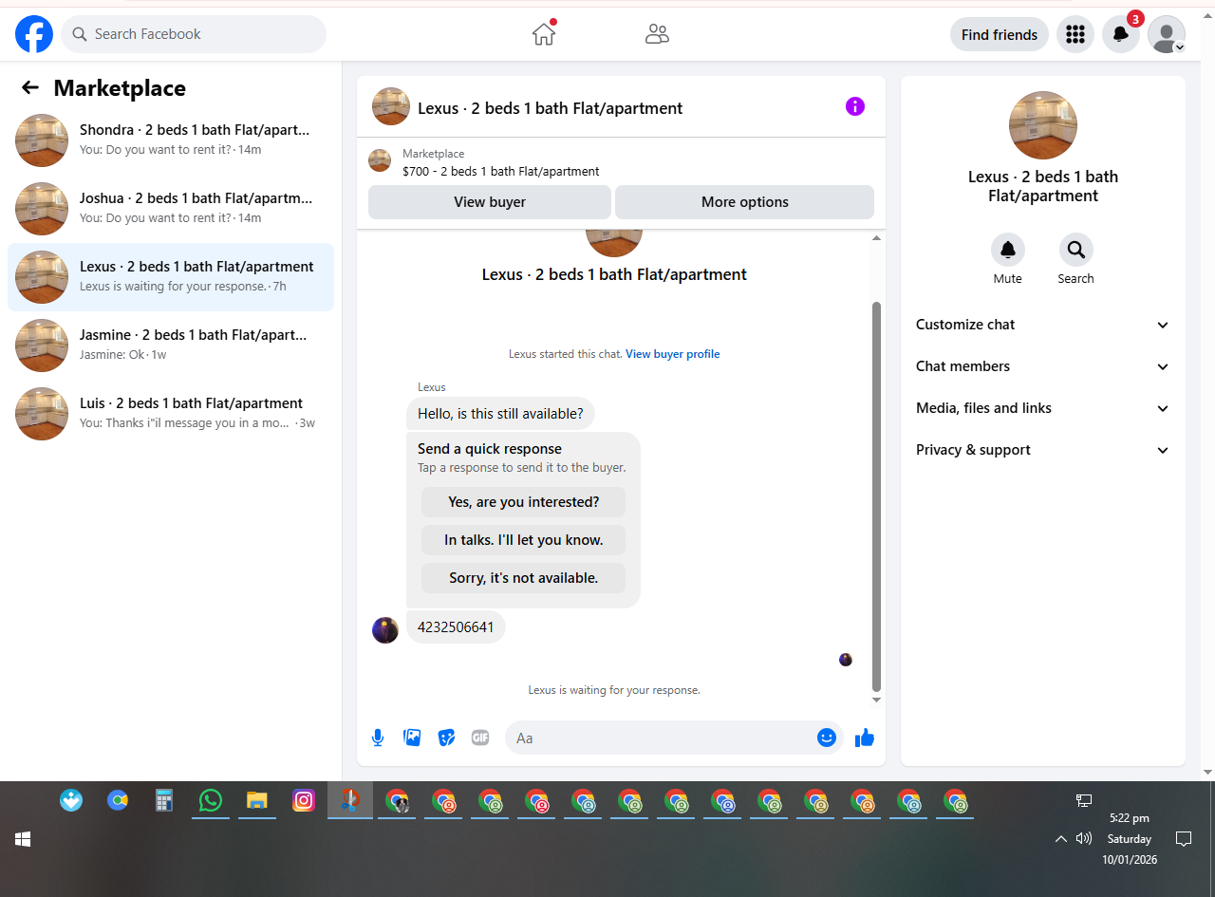Show hidden system tray icons

tap(1061, 839)
